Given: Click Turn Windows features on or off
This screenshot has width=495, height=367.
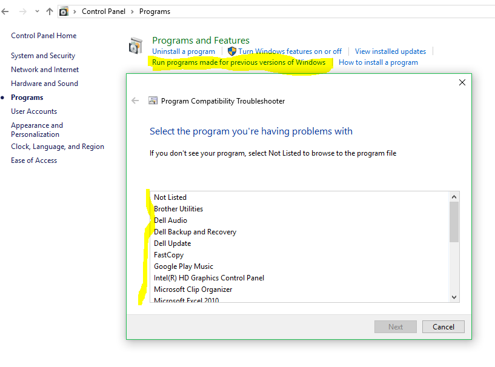Looking at the screenshot, I should 290,51.
